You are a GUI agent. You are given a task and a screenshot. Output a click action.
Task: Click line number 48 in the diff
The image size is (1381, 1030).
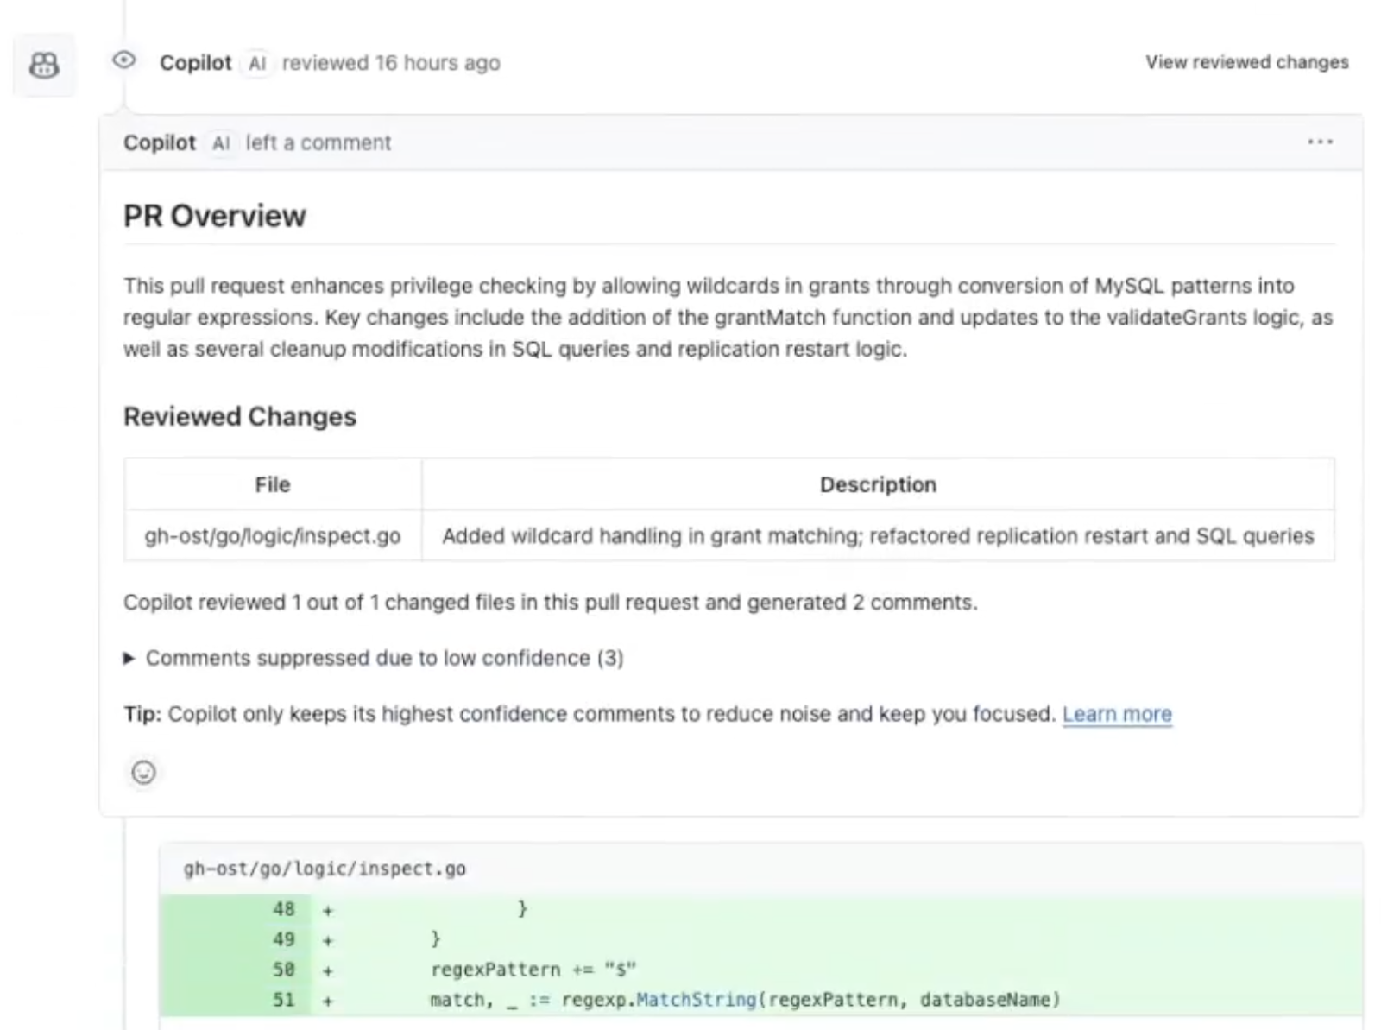point(283,909)
